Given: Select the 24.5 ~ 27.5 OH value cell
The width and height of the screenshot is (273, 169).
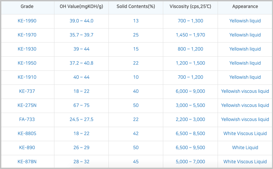Looking at the screenshot, I should pos(81,119).
